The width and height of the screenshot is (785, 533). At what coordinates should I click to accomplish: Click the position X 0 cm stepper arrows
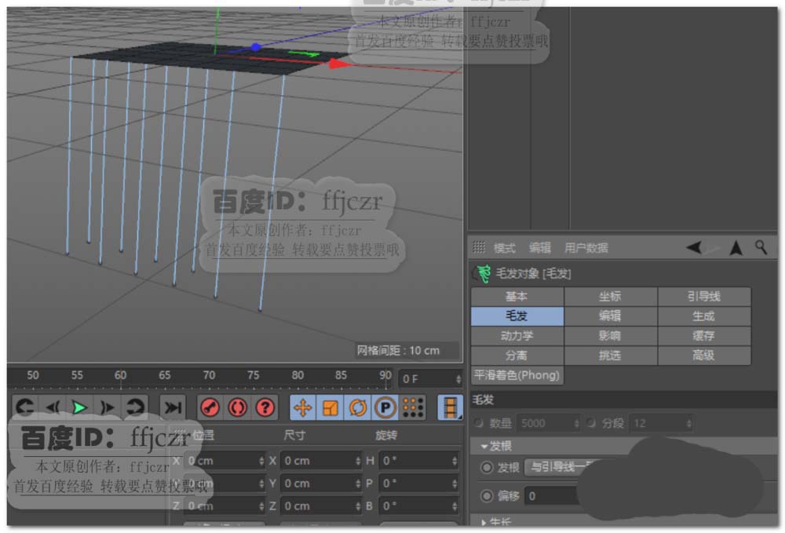(x=261, y=461)
